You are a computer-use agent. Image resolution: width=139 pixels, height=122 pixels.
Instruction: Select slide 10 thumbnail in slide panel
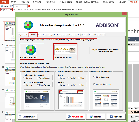10,53
